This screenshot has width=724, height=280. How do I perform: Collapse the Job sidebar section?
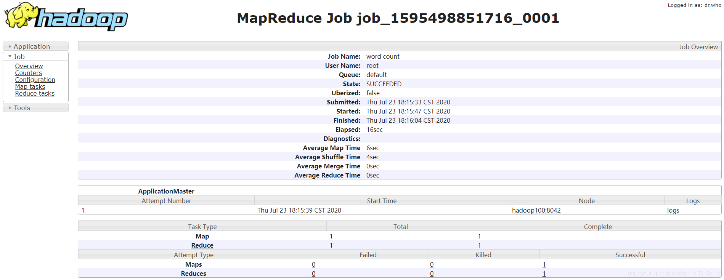pyautogui.click(x=35, y=56)
